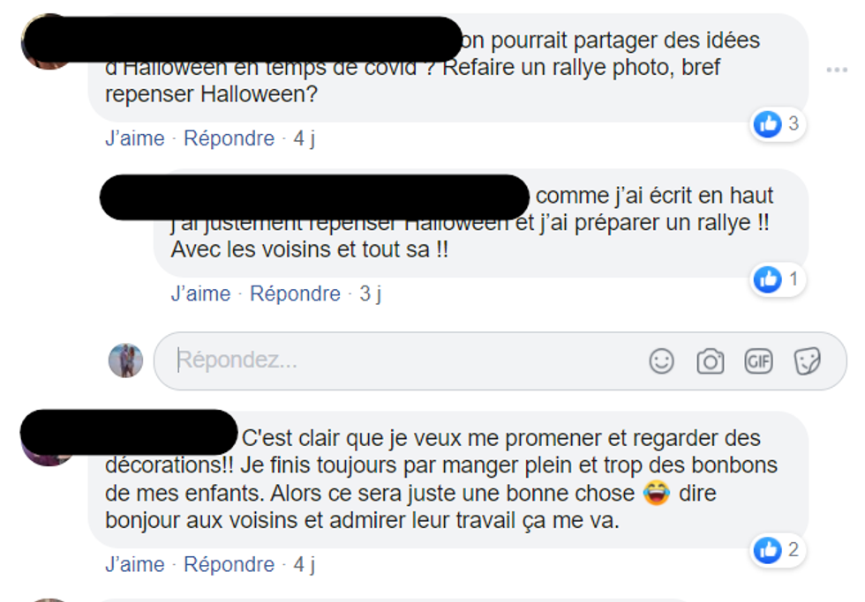Viewport: 865px width, 602px height.
Task: Attach a photo using the camera icon
Action: (710, 362)
